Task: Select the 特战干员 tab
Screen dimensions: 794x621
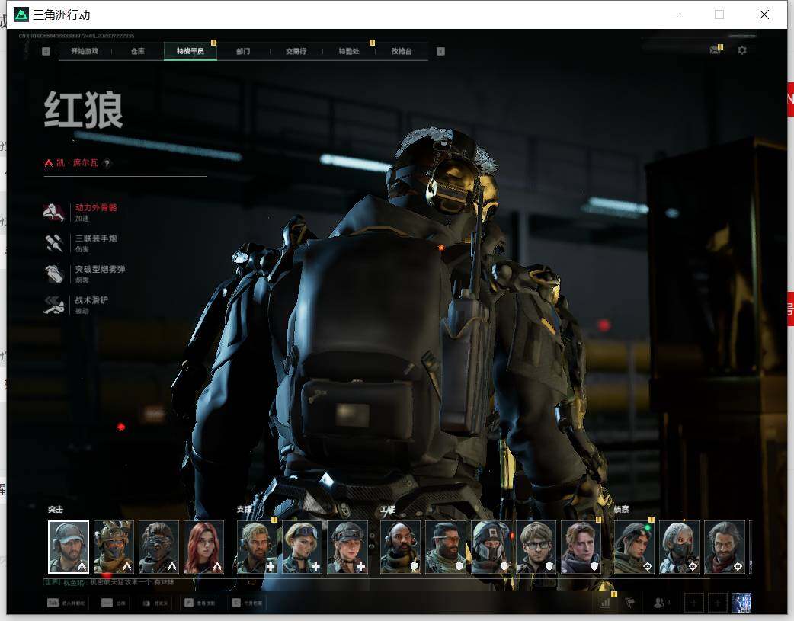Action: (190, 51)
